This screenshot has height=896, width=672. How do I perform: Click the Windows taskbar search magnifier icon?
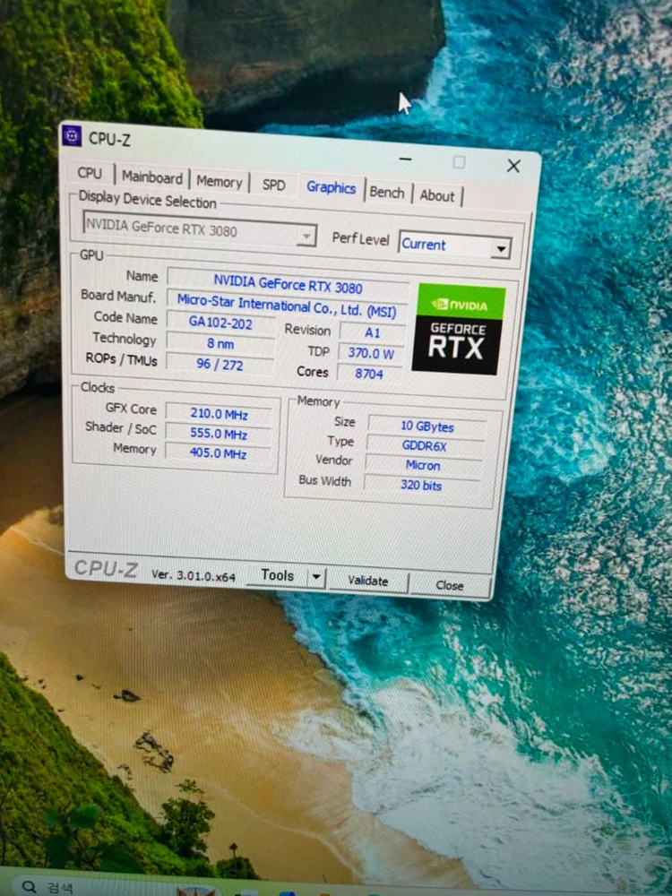tap(29, 886)
